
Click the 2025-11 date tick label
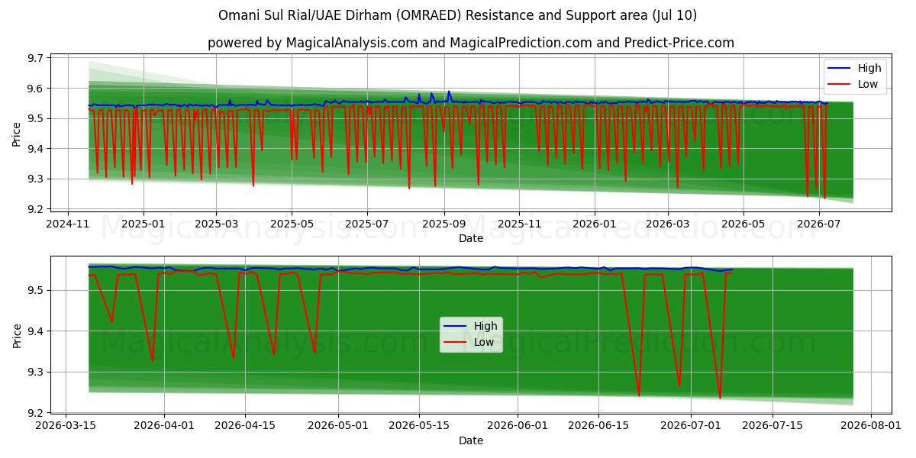pos(519,224)
